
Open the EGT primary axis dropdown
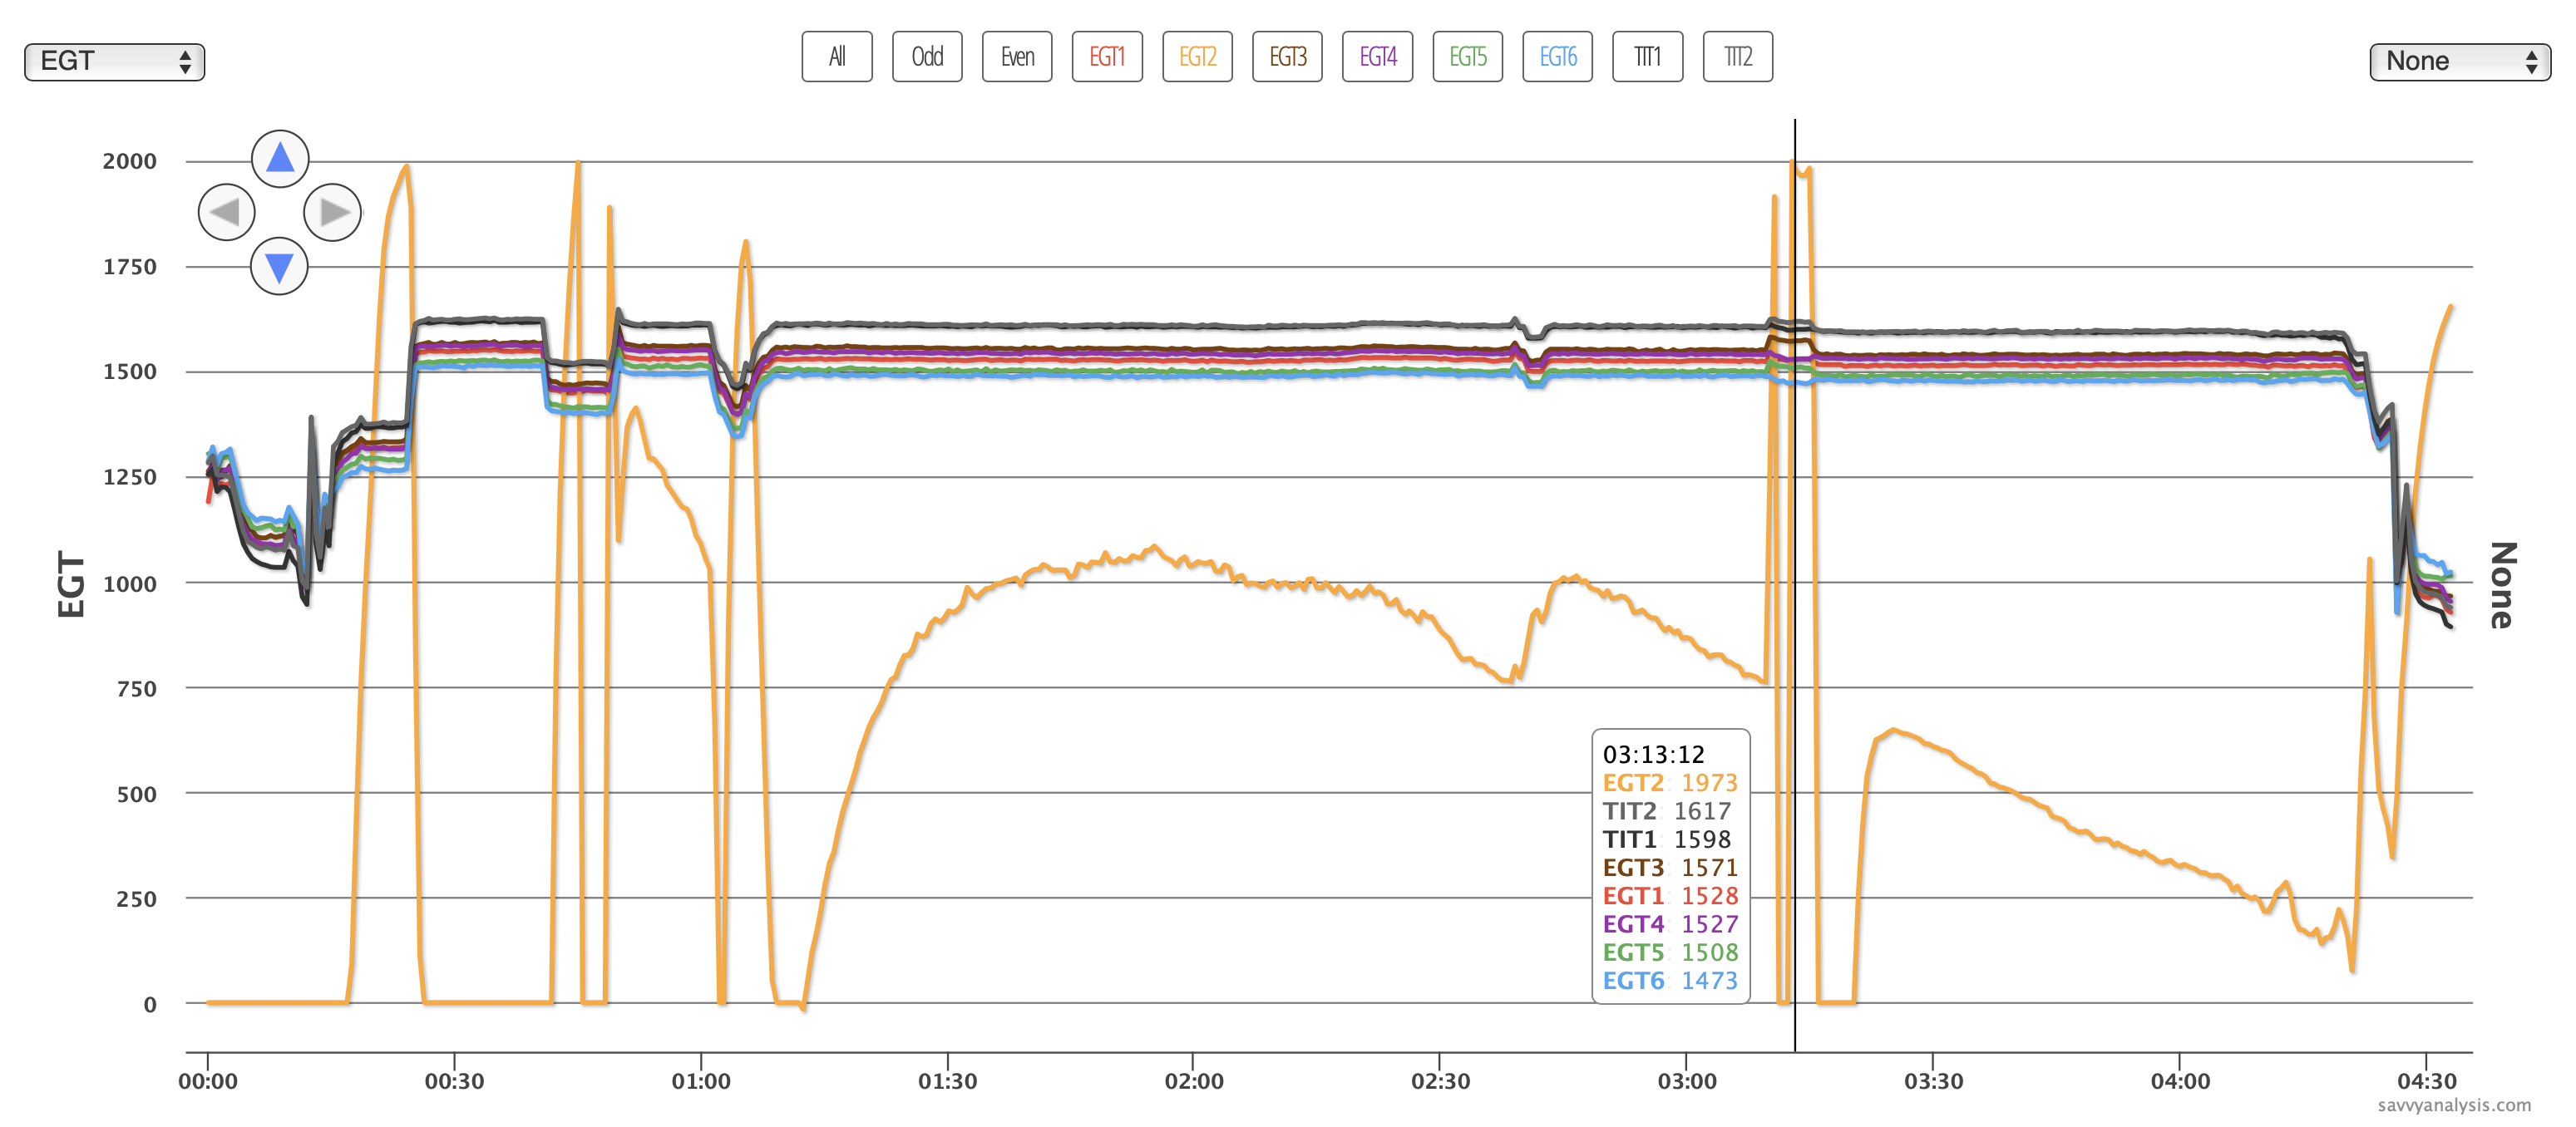115,62
